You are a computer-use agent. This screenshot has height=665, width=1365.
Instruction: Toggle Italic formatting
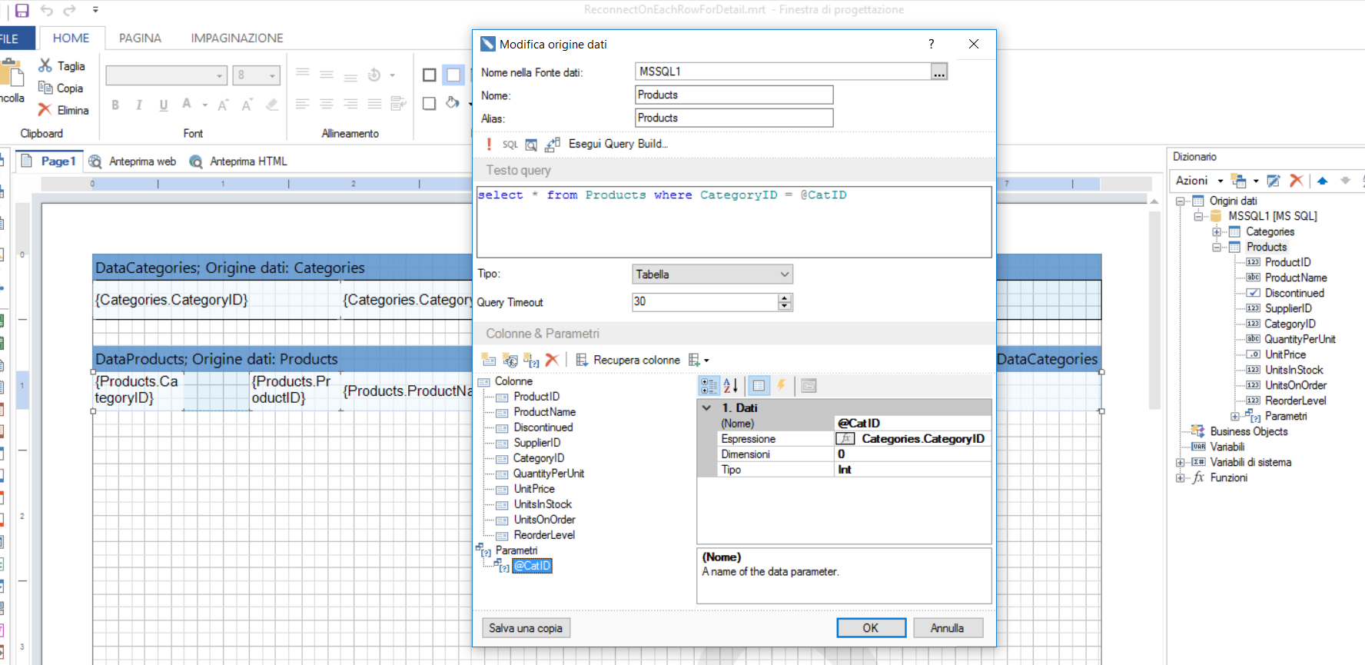click(139, 105)
